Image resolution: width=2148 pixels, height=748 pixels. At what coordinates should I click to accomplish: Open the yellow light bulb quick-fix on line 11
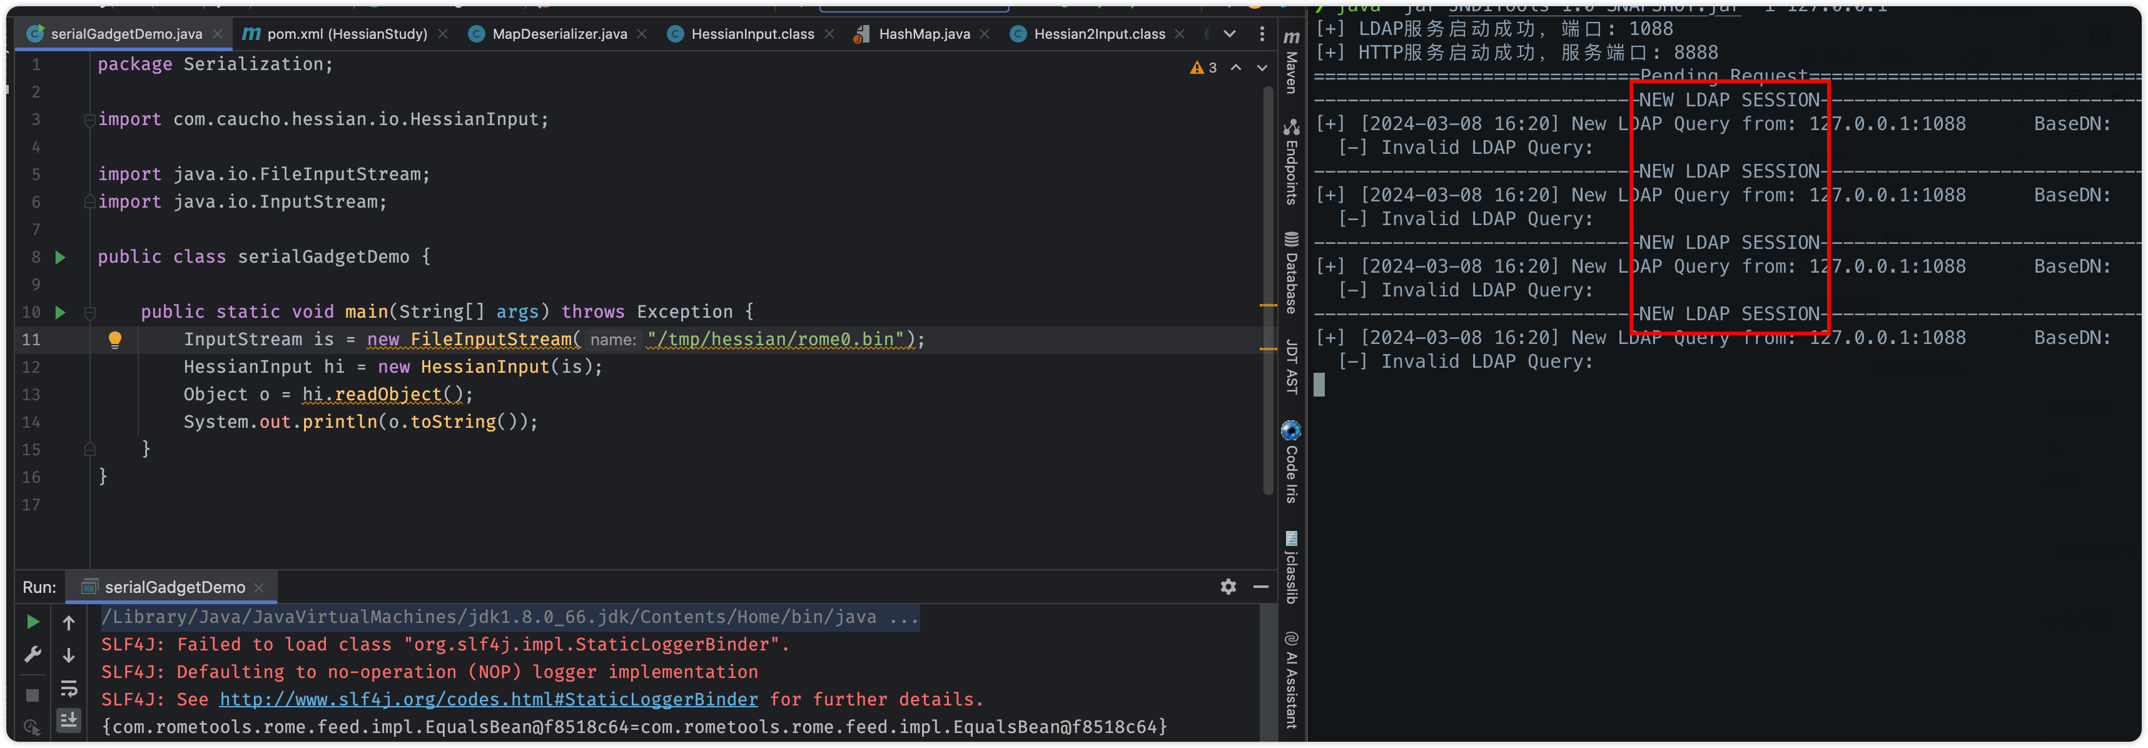point(115,340)
